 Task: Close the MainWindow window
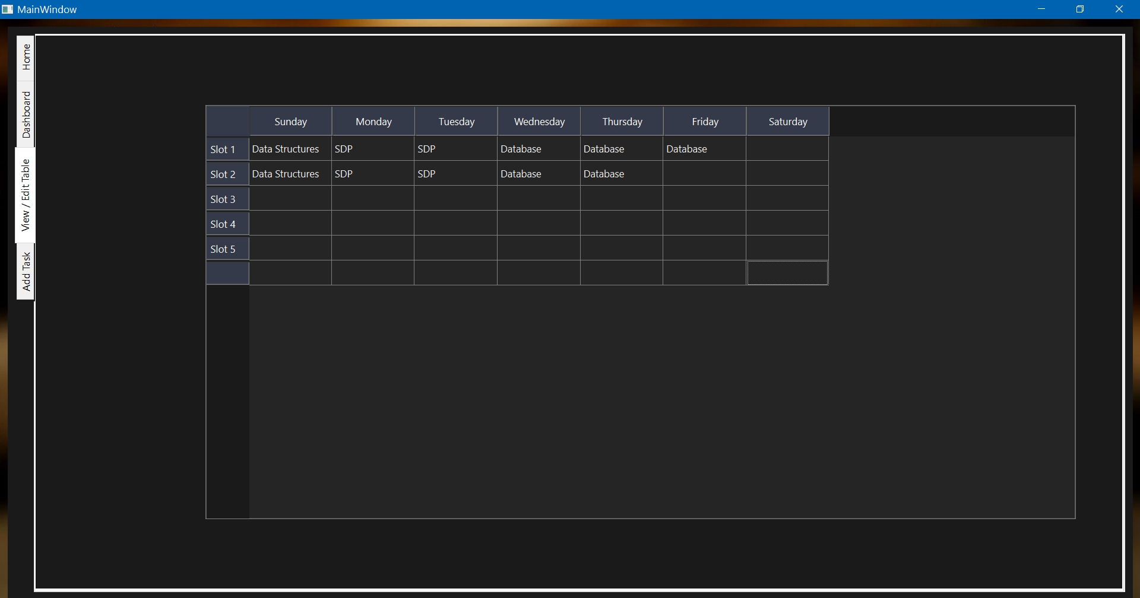pyautogui.click(x=1119, y=9)
